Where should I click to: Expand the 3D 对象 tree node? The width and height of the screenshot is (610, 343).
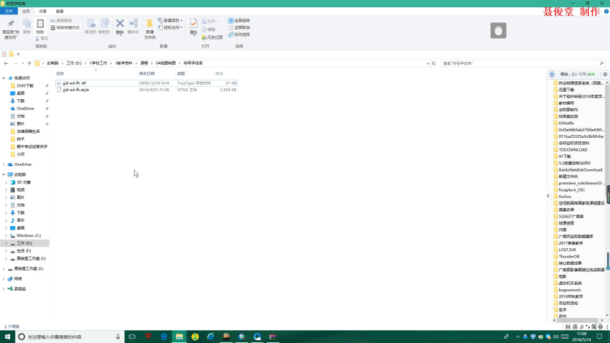click(x=6, y=182)
